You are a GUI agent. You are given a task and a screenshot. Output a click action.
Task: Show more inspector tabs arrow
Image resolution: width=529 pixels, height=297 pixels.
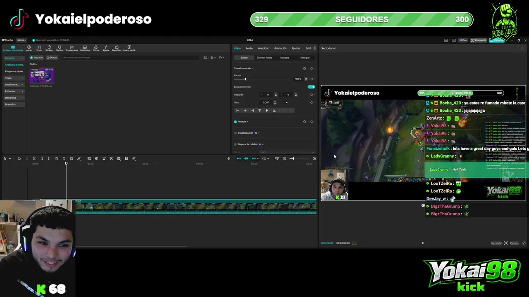(x=315, y=48)
